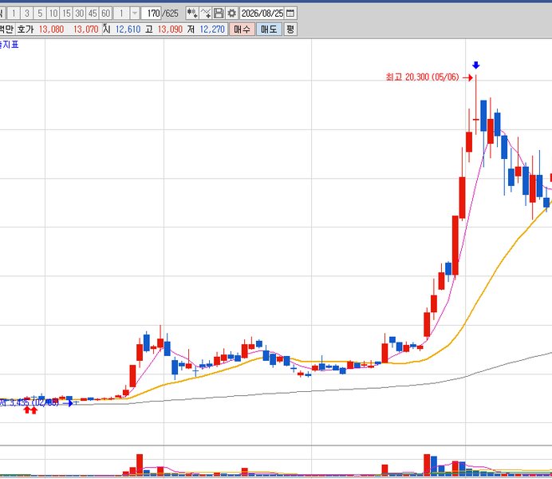The height and width of the screenshot is (479, 552).
Task: Select the 3-minute interval button
Action: pos(27,14)
